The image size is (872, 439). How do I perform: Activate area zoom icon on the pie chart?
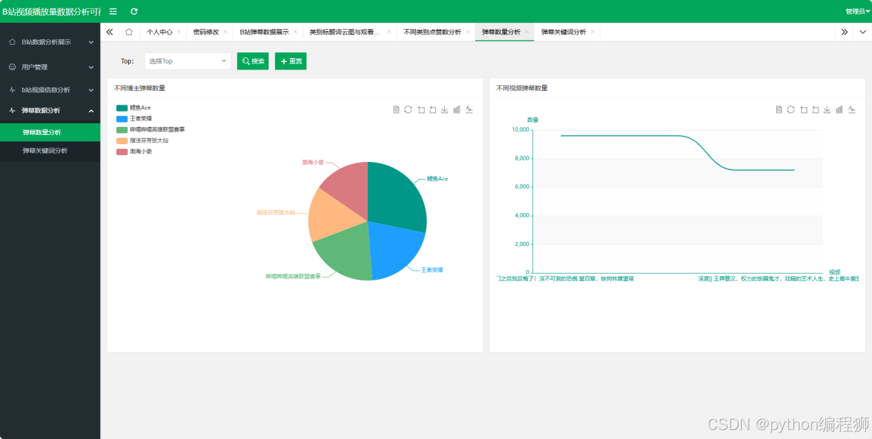(x=420, y=110)
